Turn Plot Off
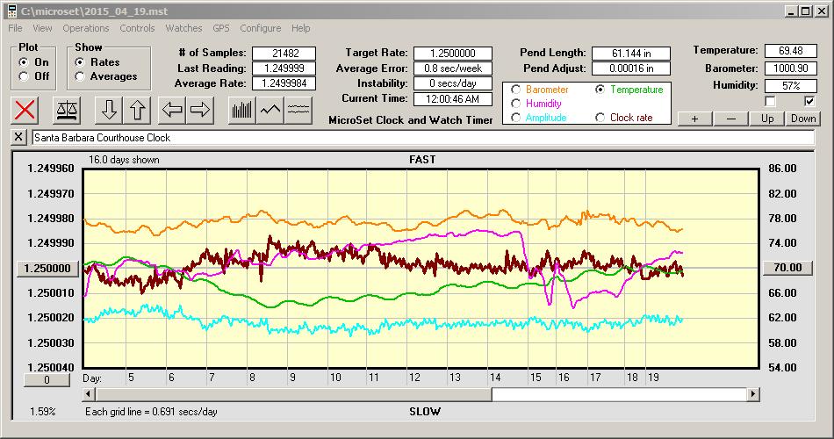This screenshot has width=834, height=439. [x=24, y=76]
